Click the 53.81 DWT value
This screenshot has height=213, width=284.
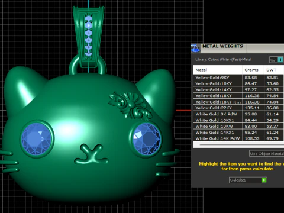[272, 78]
